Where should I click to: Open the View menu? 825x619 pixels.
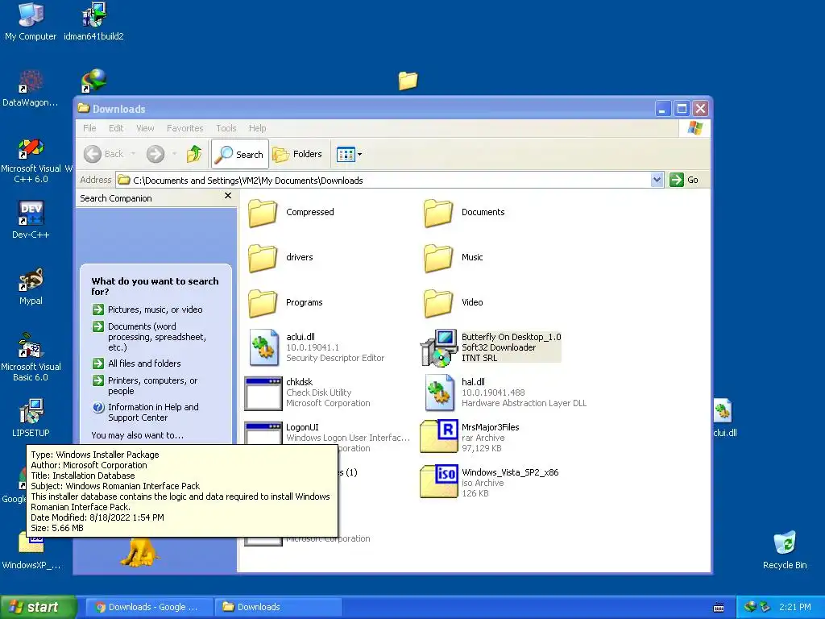coord(145,128)
